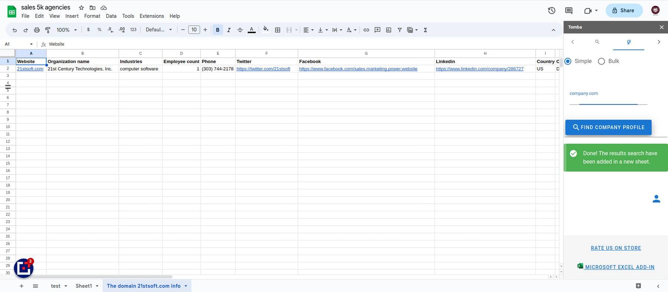Check cloud save status icon
Image resolution: width=668 pixels, height=292 pixels.
104,7
